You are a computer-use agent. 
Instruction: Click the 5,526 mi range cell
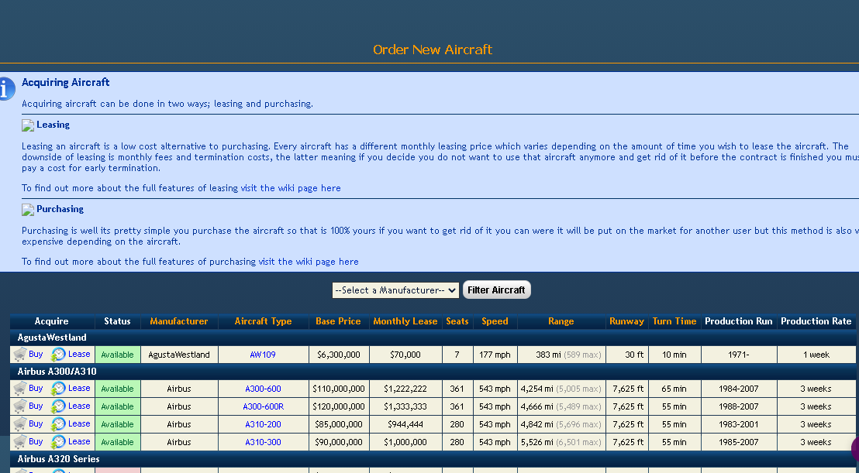(x=561, y=442)
